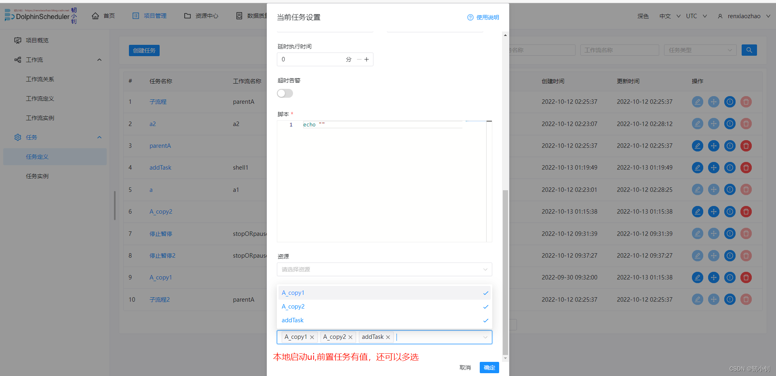Click the dialog vertical scrollbar thumb

505,272
